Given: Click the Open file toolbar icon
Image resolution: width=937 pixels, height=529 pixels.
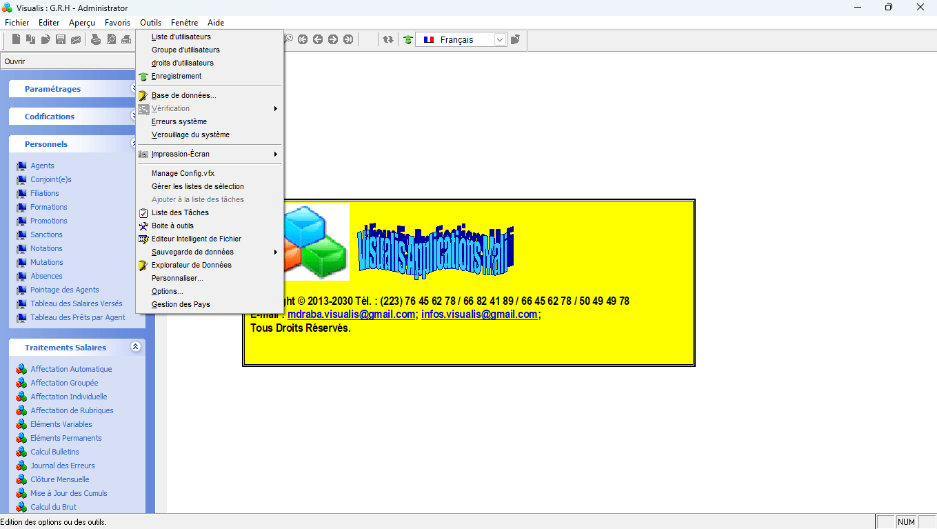Looking at the screenshot, I should (46, 39).
